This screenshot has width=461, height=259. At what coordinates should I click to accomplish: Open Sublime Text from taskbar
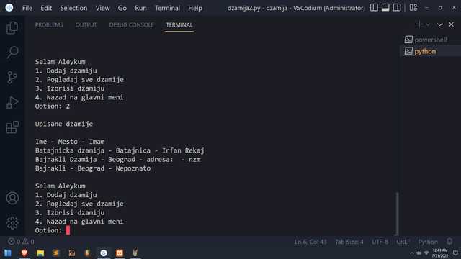pyautogui.click(x=56, y=253)
